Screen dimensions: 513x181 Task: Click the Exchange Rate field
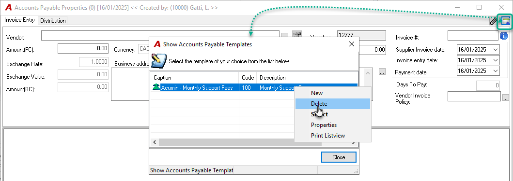point(93,62)
